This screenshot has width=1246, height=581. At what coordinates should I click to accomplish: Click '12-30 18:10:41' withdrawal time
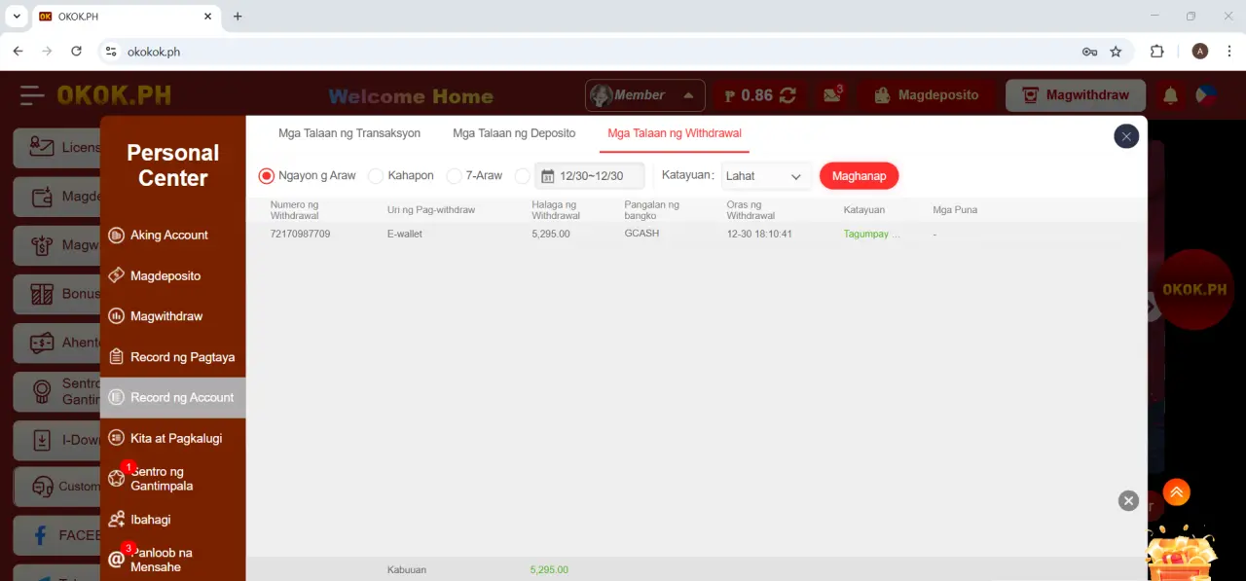point(759,234)
